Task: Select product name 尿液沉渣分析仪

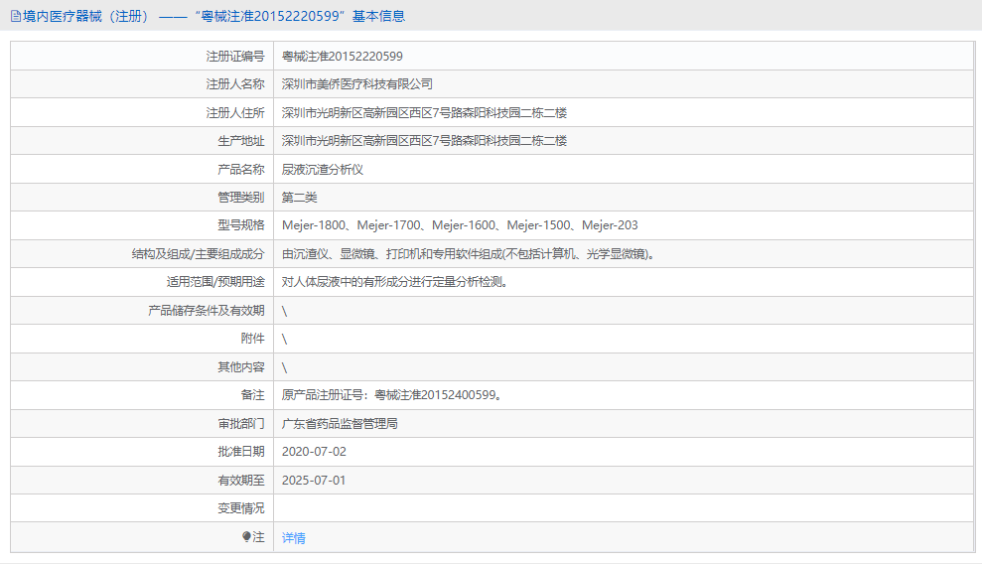Action: [322, 170]
